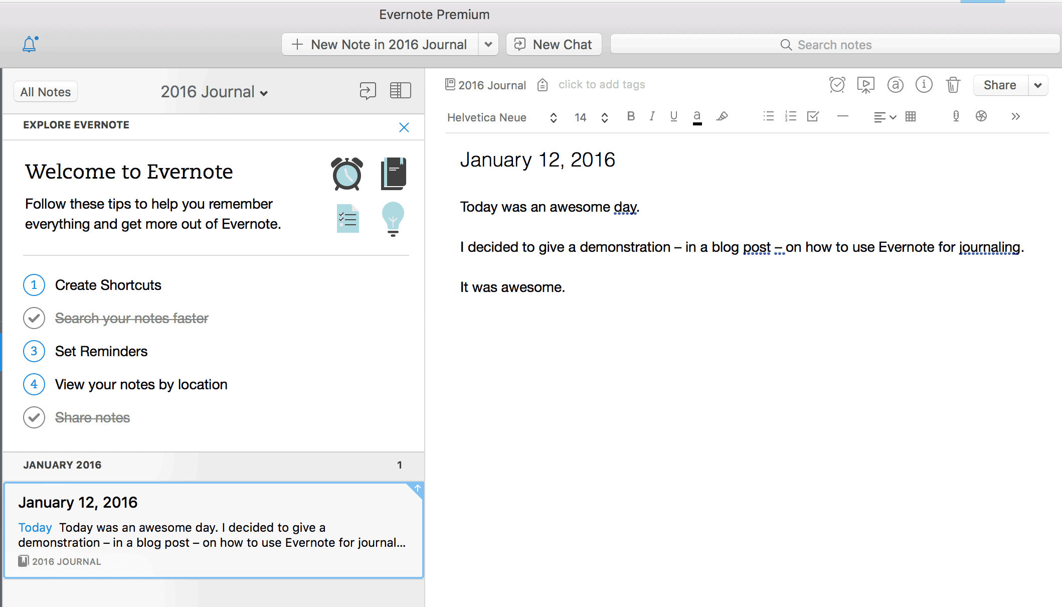Click the sync arrow corner on the note card

(x=417, y=489)
